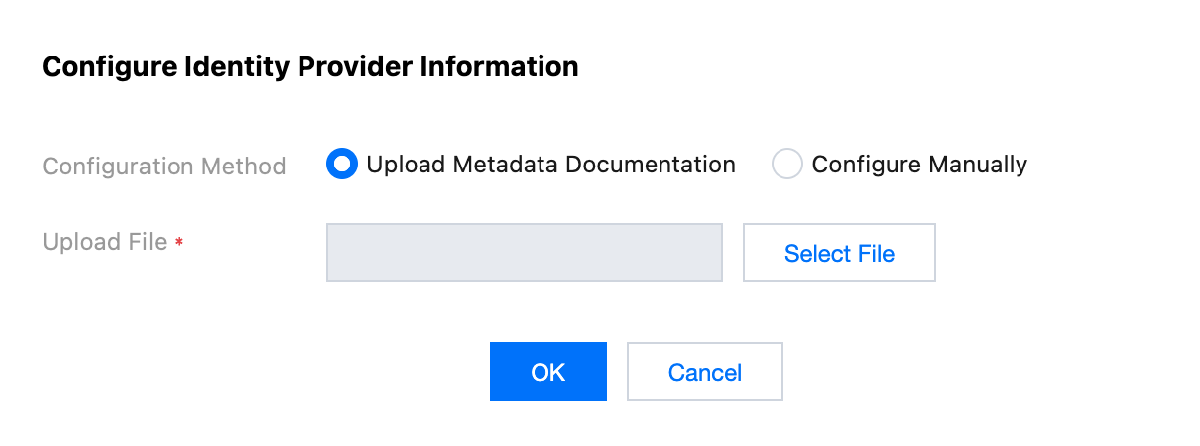1200x446 pixels.
Task: Focus the empty file name box
Action: tap(524, 253)
